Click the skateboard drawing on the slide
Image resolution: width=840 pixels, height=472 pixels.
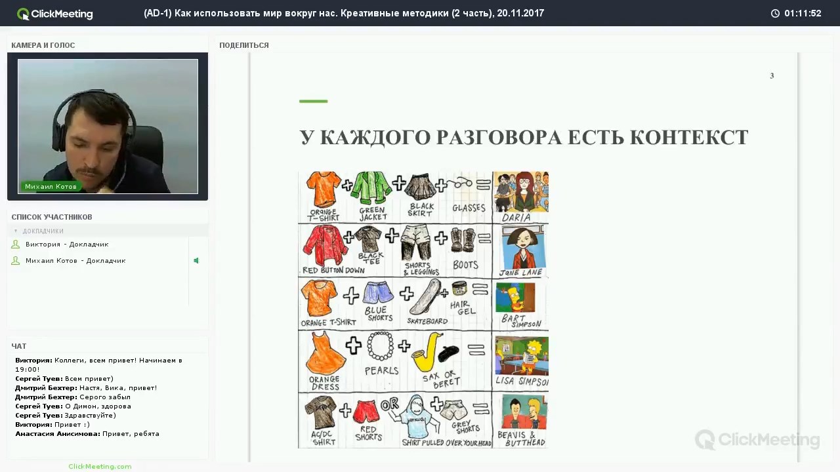(x=425, y=297)
